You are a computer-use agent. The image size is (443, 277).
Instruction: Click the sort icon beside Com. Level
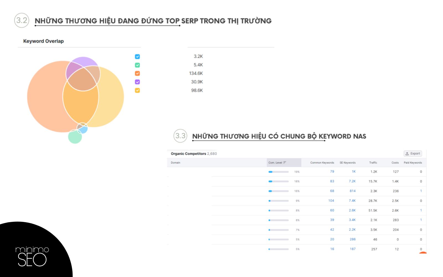285,163
